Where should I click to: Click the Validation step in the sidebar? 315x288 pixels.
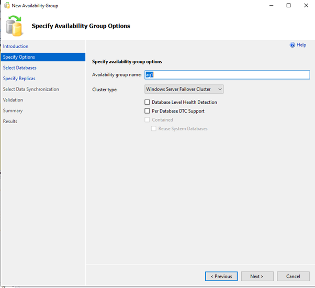(x=13, y=100)
